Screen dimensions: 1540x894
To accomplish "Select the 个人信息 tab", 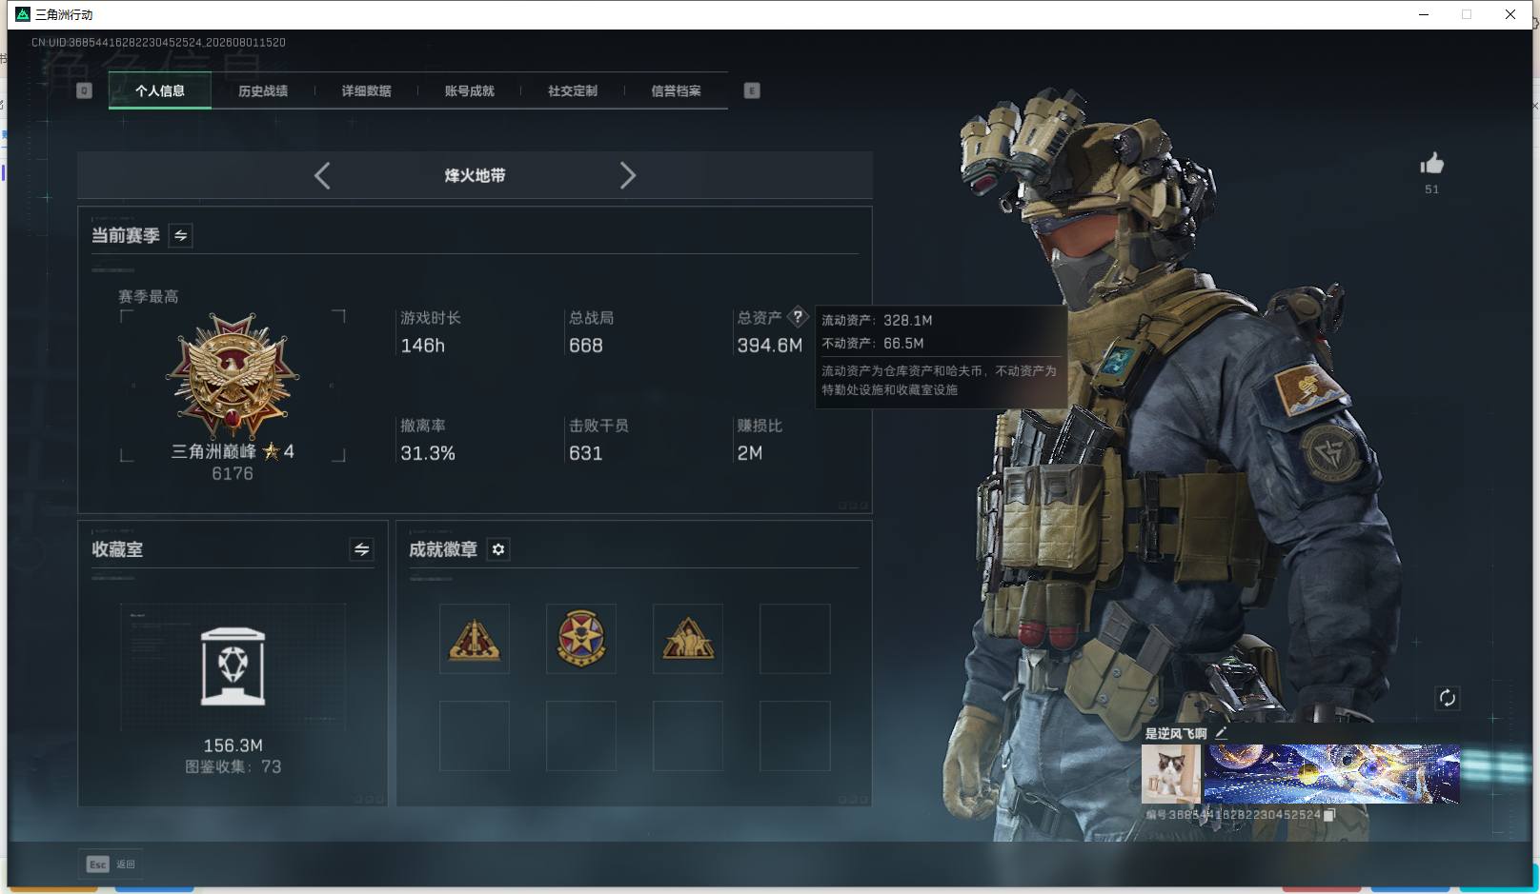I will point(160,90).
